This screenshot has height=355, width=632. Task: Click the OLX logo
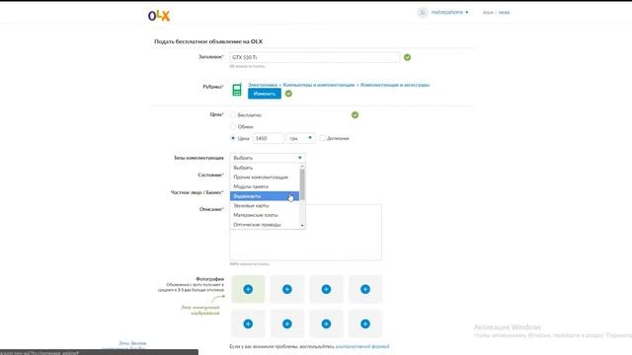coord(159,16)
